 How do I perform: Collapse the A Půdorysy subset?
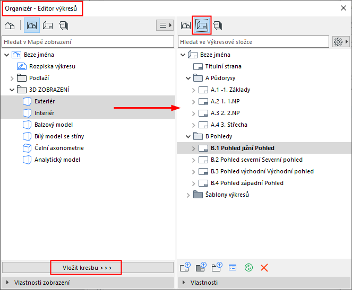tap(188, 78)
